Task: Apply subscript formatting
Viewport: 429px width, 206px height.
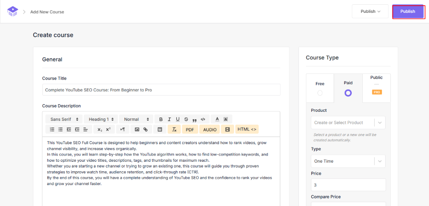Action: click(x=100, y=129)
